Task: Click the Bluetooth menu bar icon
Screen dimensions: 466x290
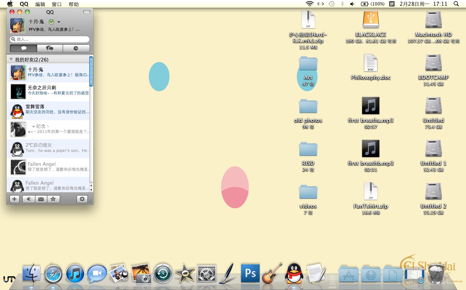Action: (x=342, y=4)
